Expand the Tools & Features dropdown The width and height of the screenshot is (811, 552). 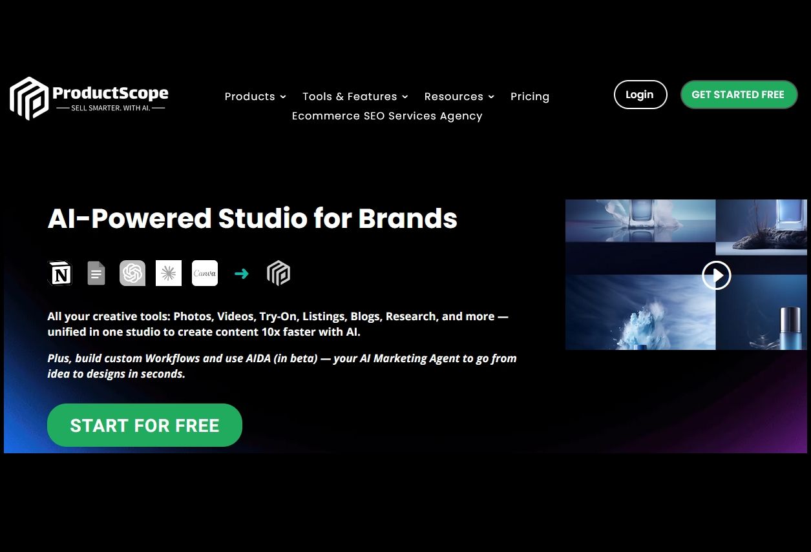point(355,96)
